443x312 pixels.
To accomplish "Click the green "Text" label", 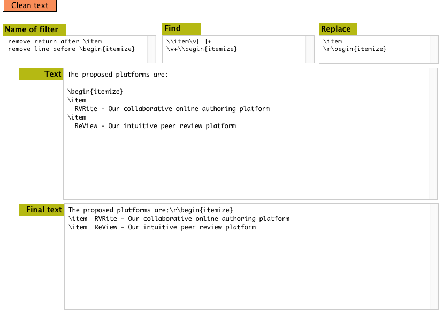I will pos(41,74).
